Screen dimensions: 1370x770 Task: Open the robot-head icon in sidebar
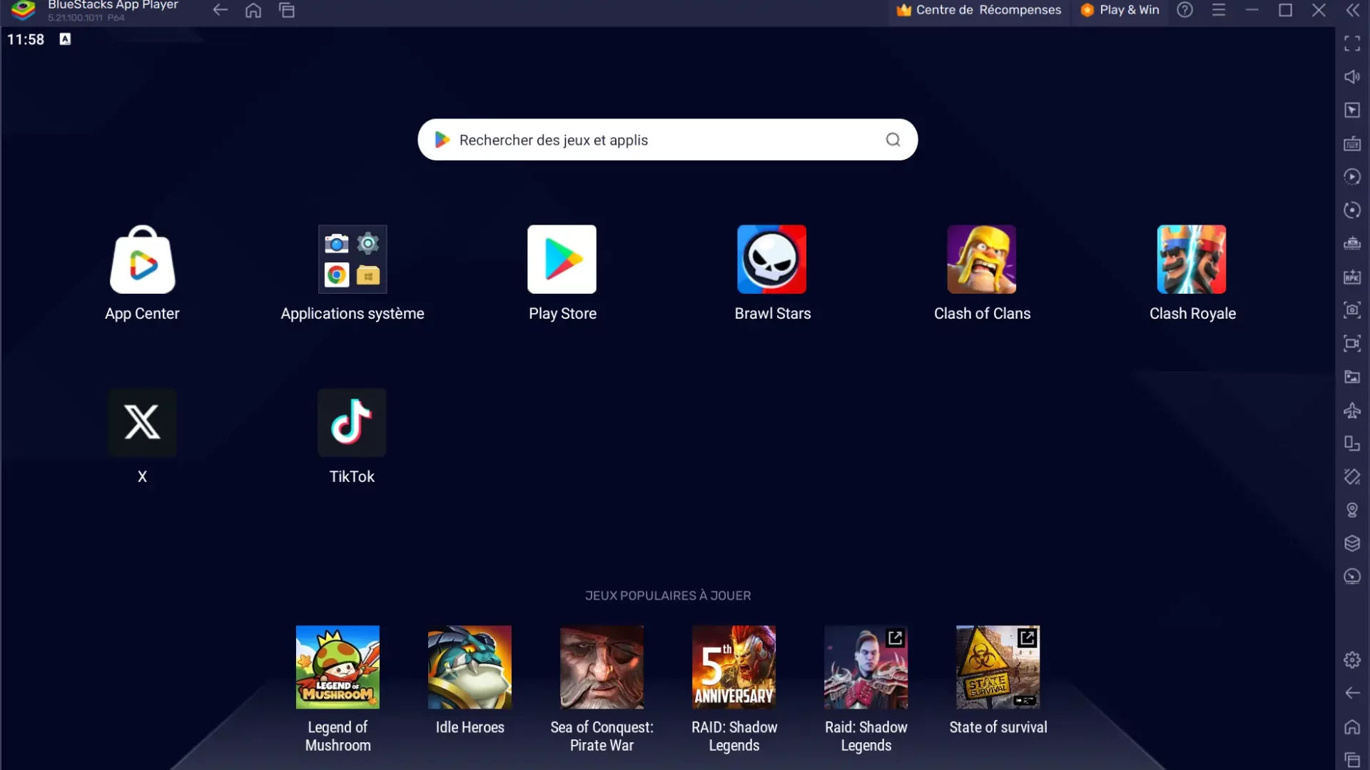pyautogui.click(x=1352, y=244)
